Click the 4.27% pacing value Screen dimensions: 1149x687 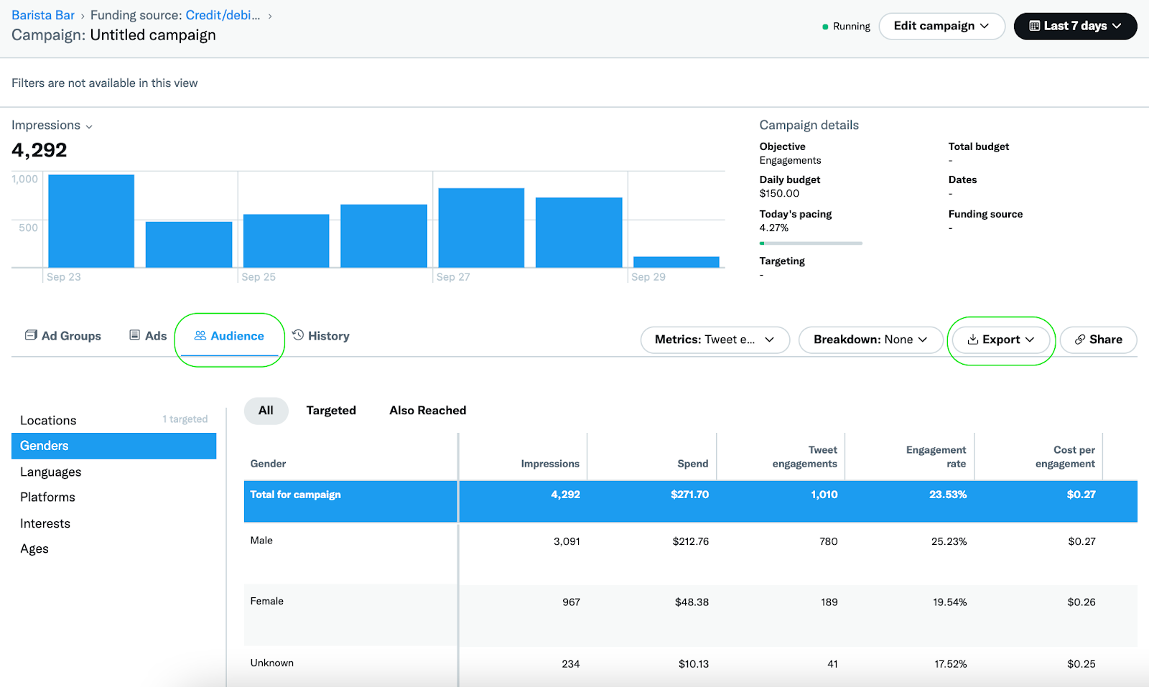click(774, 228)
